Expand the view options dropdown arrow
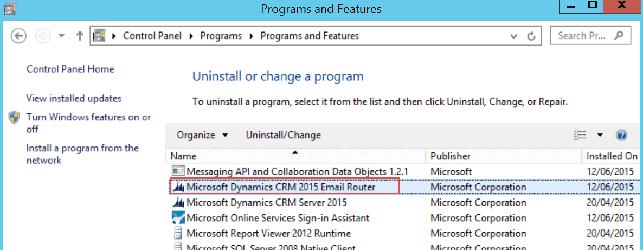The height and width of the screenshot is (250, 643). (x=600, y=135)
